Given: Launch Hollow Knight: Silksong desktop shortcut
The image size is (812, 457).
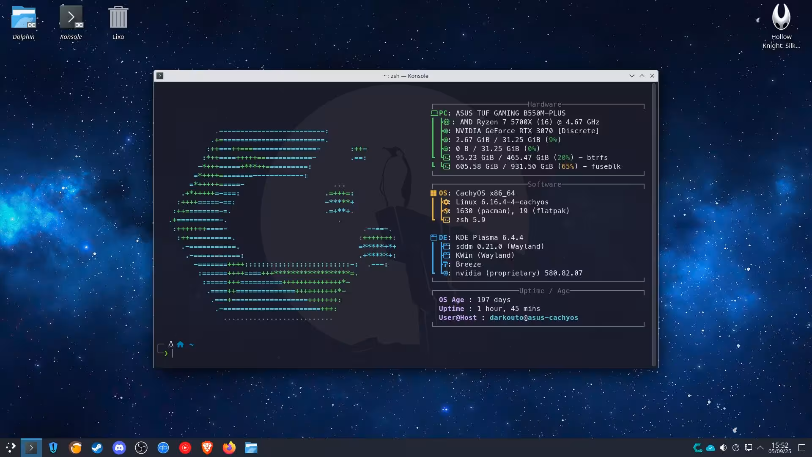Looking at the screenshot, I should (x=781, y=26).
